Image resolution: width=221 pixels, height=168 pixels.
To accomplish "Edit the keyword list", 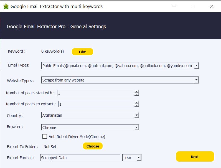I will 82,52.
